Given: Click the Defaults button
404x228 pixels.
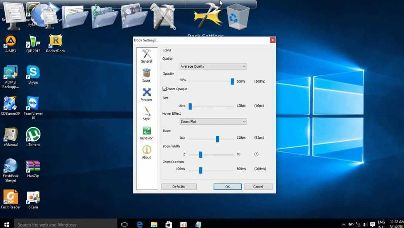Looking at the screenshot, I should (x=179, y=187).
